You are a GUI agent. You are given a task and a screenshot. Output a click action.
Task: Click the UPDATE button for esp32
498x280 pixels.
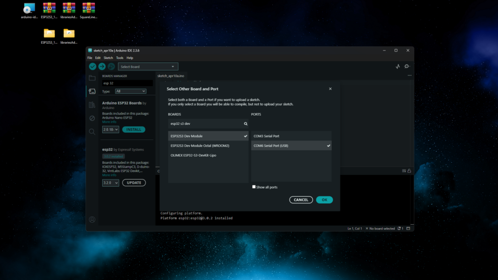(x=134, y=183)
